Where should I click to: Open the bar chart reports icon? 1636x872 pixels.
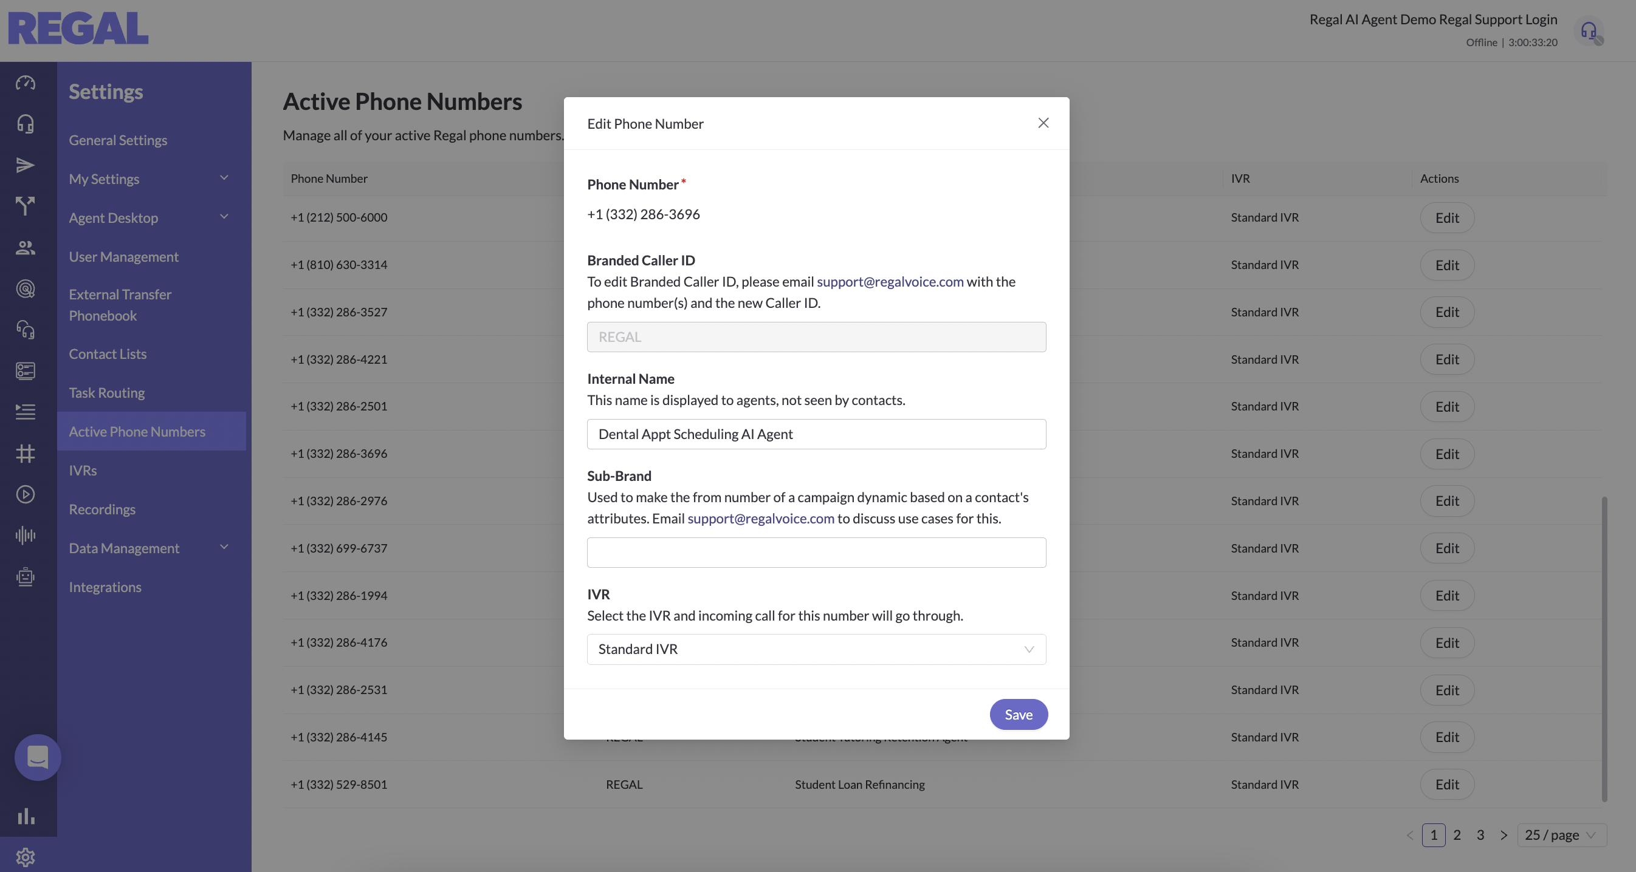coord(26,816)
